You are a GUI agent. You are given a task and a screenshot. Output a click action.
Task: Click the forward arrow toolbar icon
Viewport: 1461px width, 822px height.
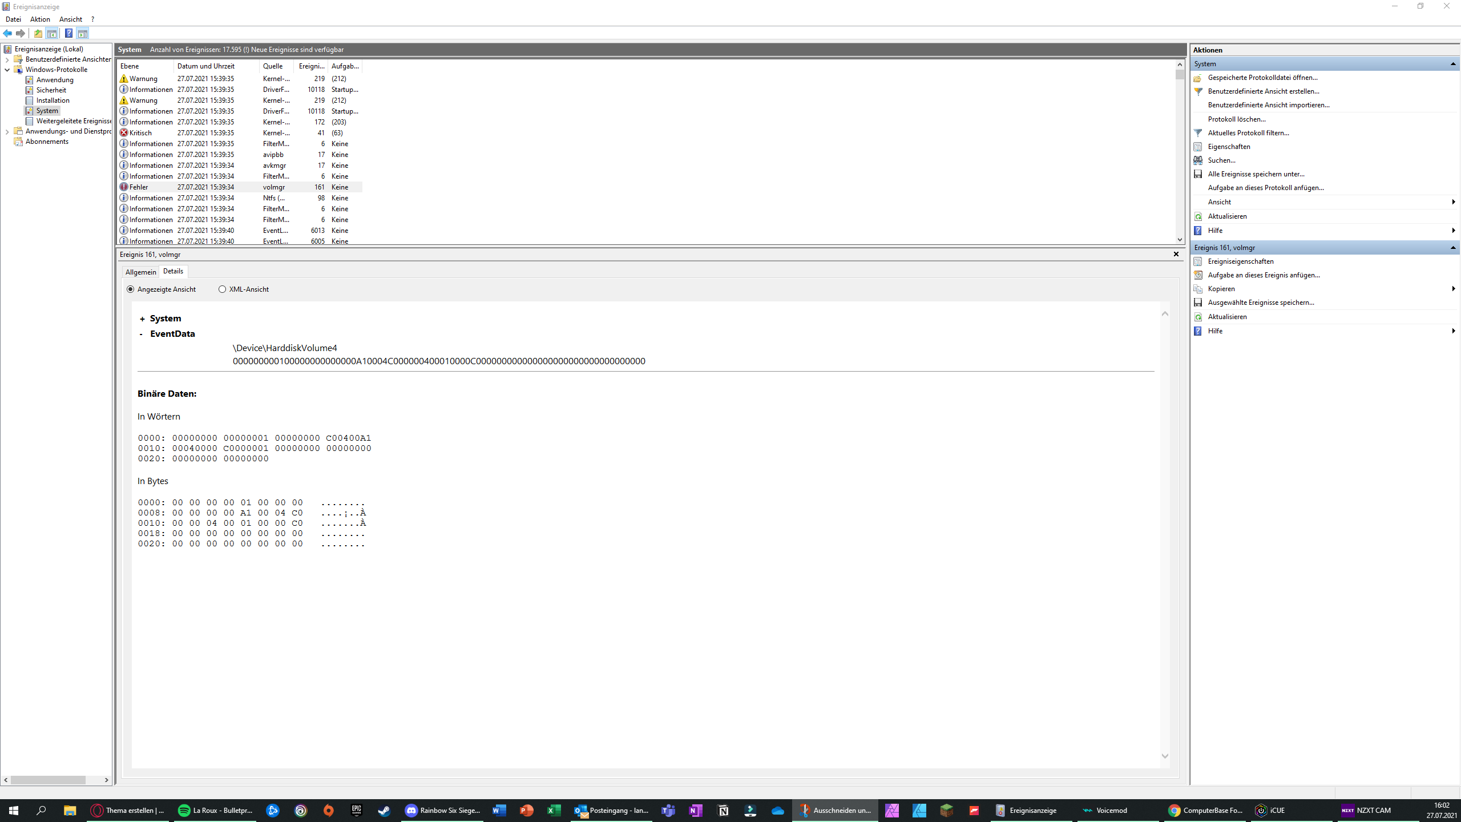pos(21,33)
